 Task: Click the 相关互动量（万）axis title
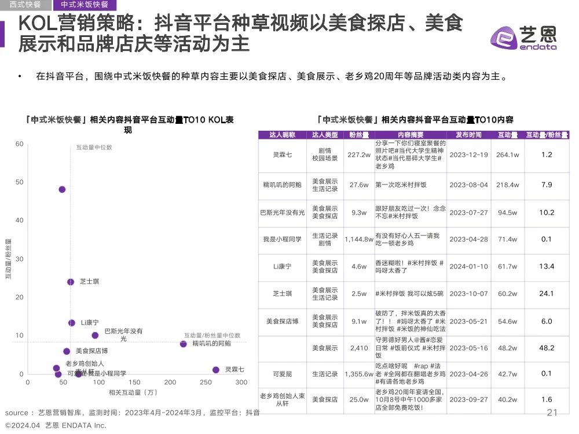point(133,393)
